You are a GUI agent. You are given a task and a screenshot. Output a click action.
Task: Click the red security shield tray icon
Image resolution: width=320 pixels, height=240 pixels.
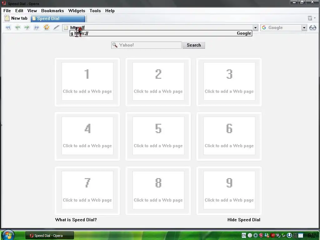[x=261, y=235]
